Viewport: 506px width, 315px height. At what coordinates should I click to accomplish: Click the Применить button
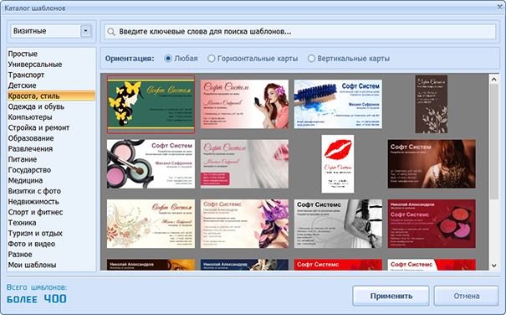click(391, 296)
